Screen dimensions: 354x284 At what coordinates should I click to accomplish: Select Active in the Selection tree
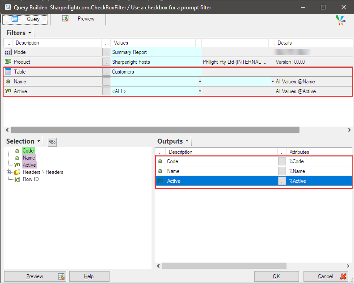click(29, 165)
